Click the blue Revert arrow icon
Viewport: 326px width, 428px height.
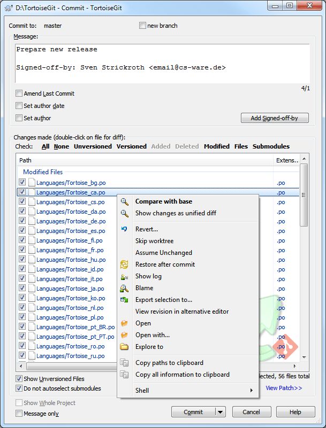[x=124, y=229]
